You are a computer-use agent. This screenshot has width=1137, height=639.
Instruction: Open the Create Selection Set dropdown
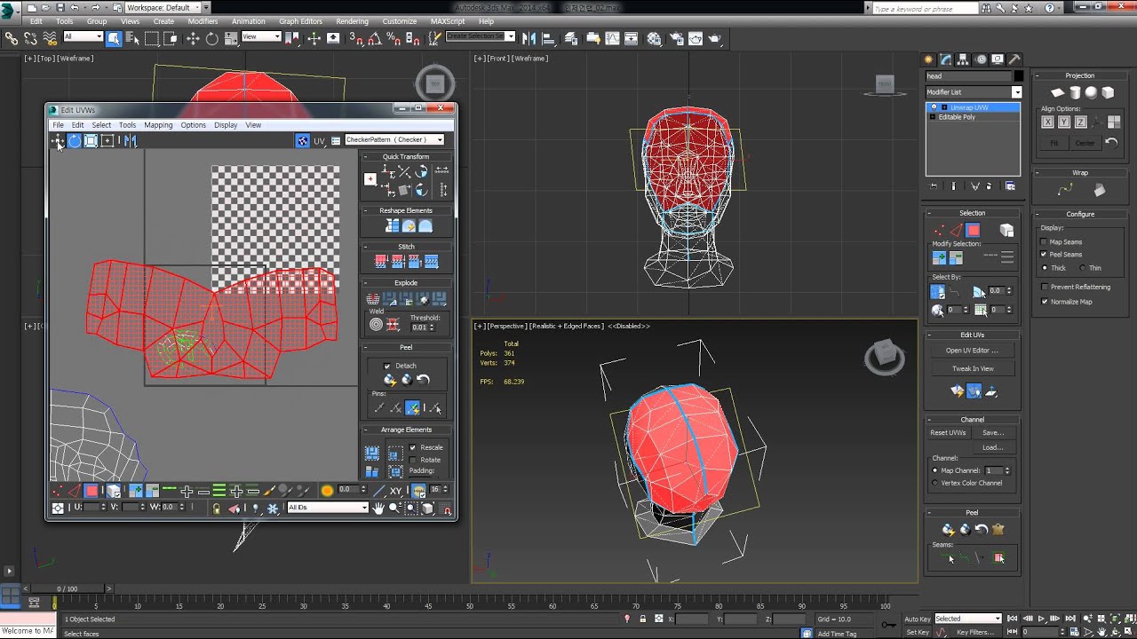pos(481,37)
